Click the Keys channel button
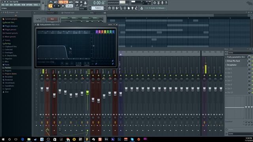Image resolution: width=253 pixels, height=142 pixels. click(x=52, y=19)
